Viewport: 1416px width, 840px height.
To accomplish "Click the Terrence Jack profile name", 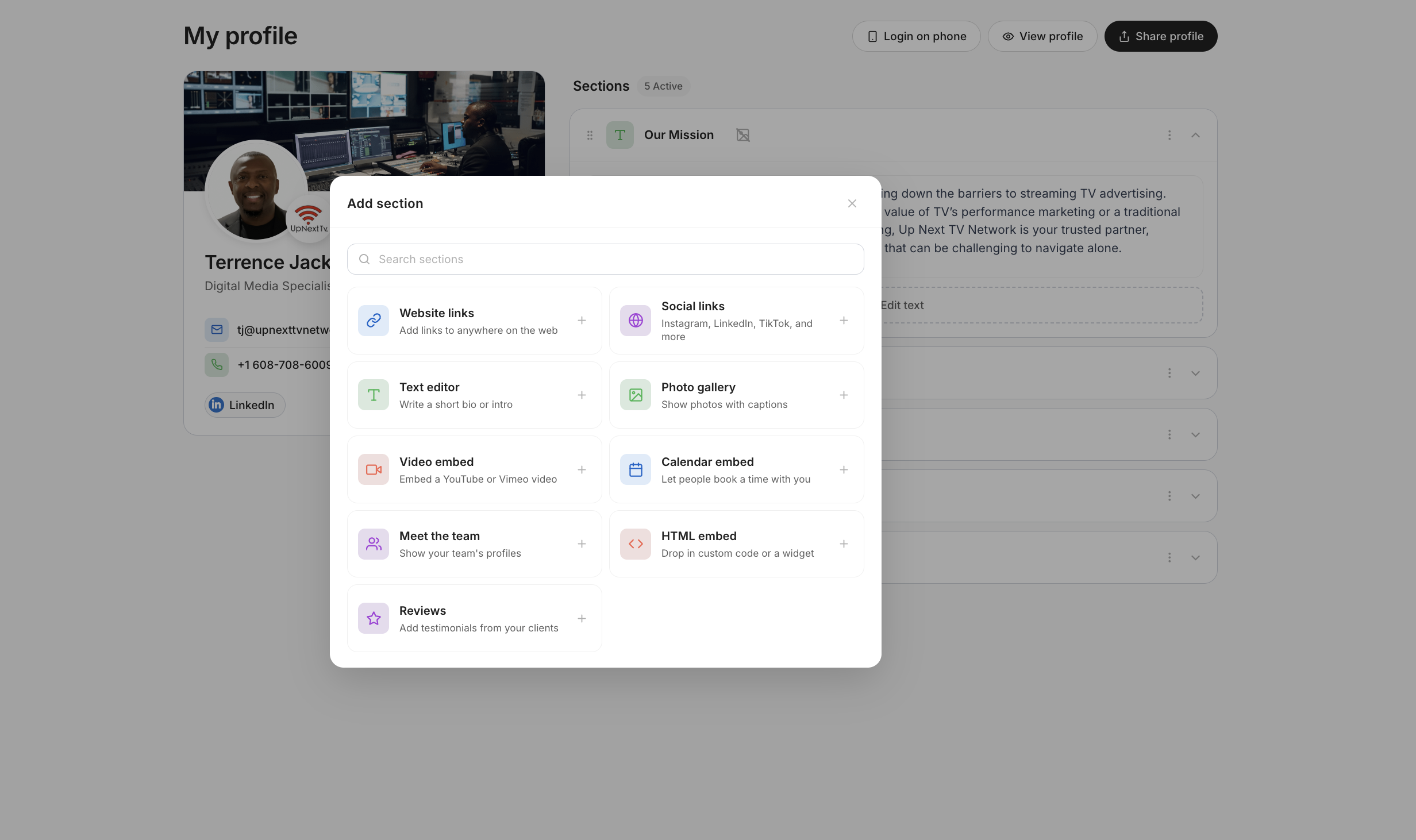I will [x=268, y=262].
